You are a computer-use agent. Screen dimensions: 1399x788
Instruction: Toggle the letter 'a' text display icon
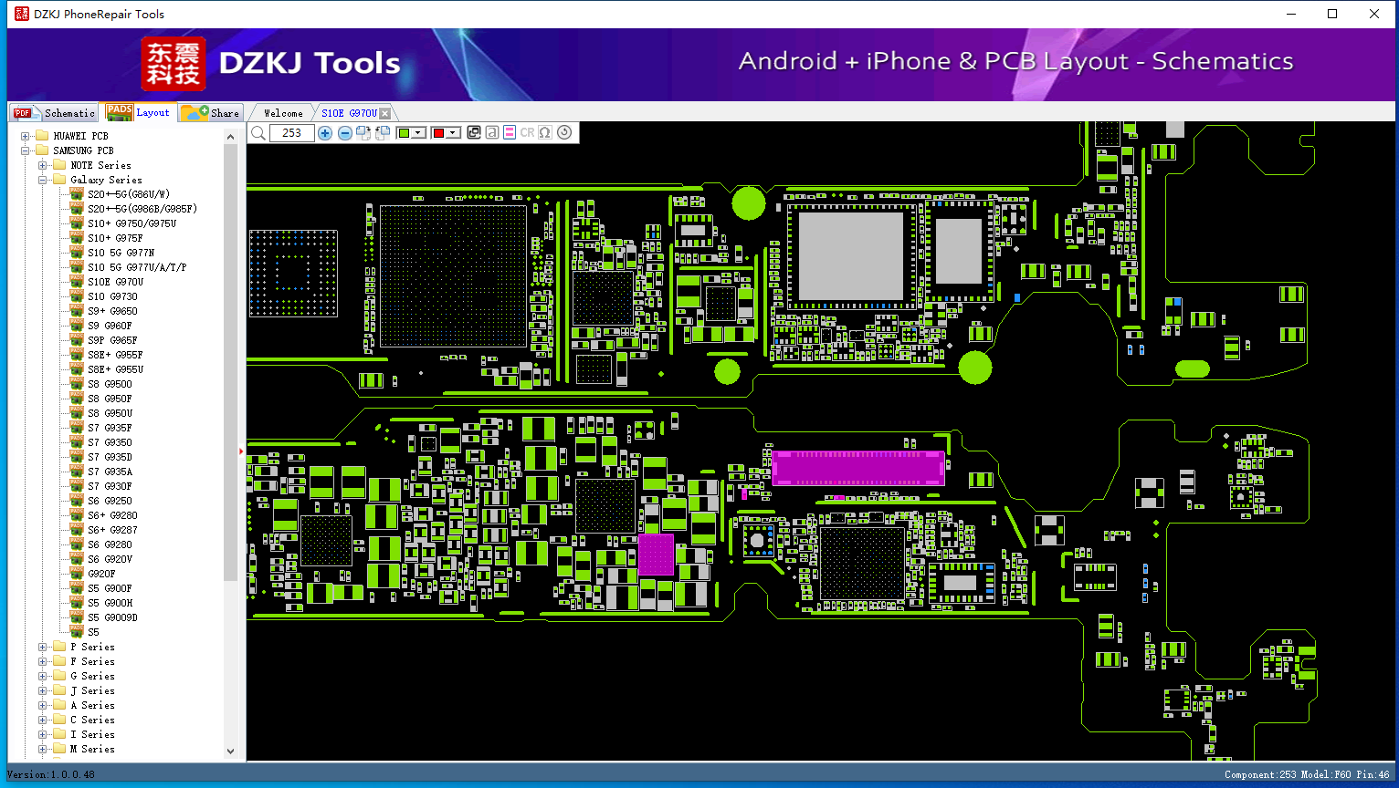tap(491, 133)
